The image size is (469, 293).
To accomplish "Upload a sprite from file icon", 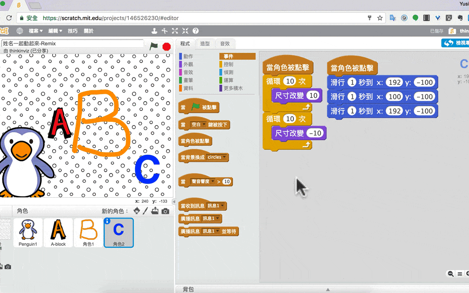I will pos(155,211).
